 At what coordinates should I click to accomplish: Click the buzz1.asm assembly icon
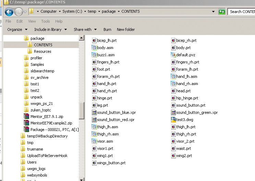click(x=94, y=55)
